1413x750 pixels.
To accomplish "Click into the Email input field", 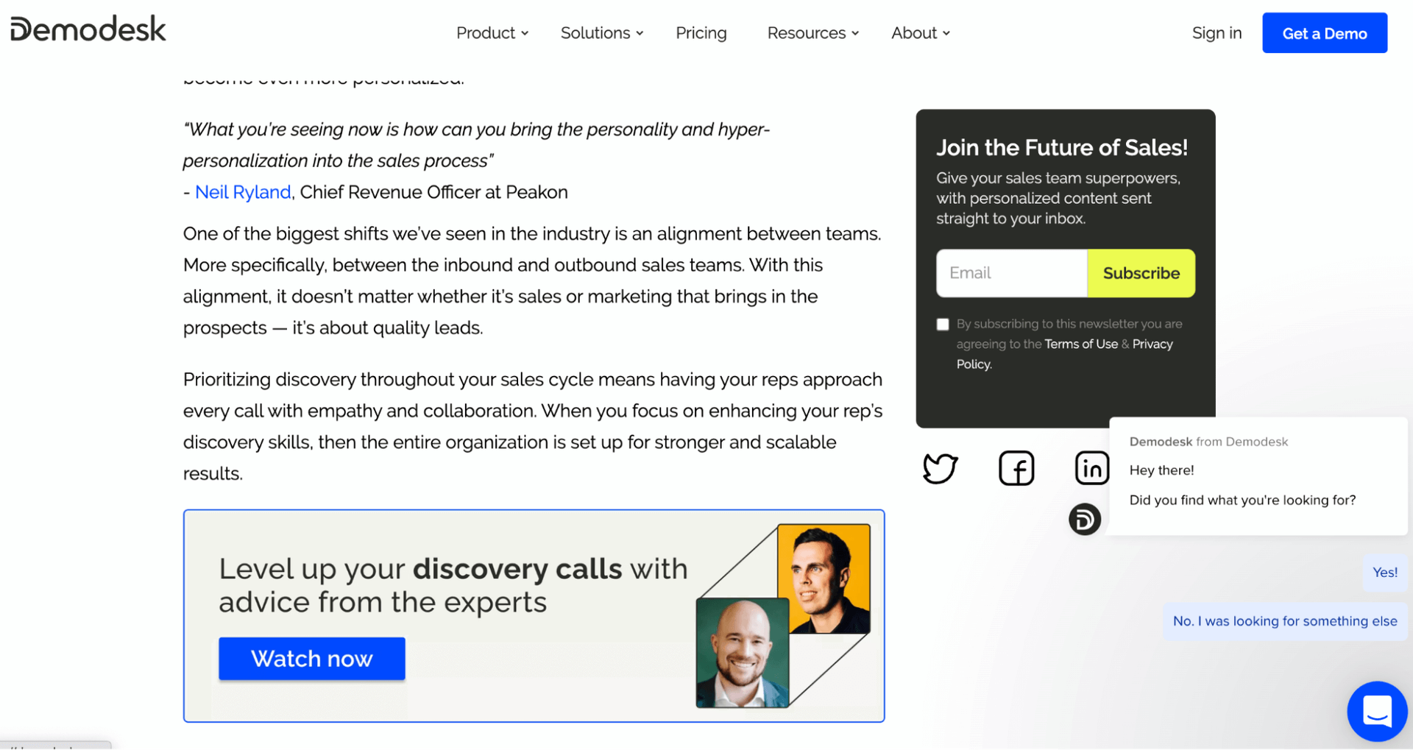I will [1011, 273].
